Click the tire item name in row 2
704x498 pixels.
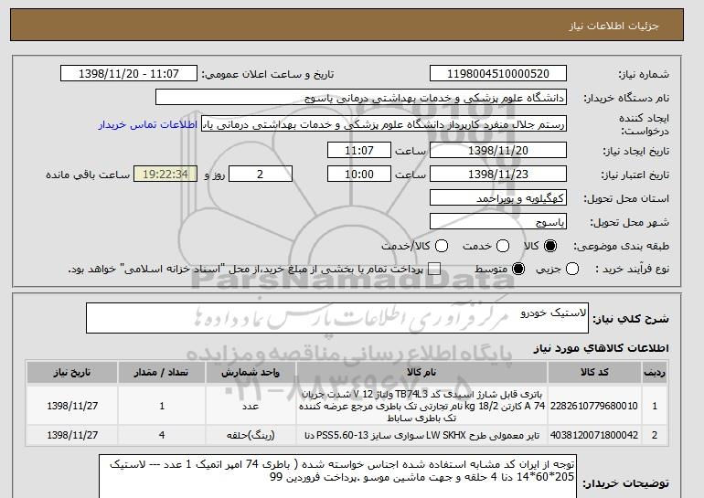coord(421,435)
